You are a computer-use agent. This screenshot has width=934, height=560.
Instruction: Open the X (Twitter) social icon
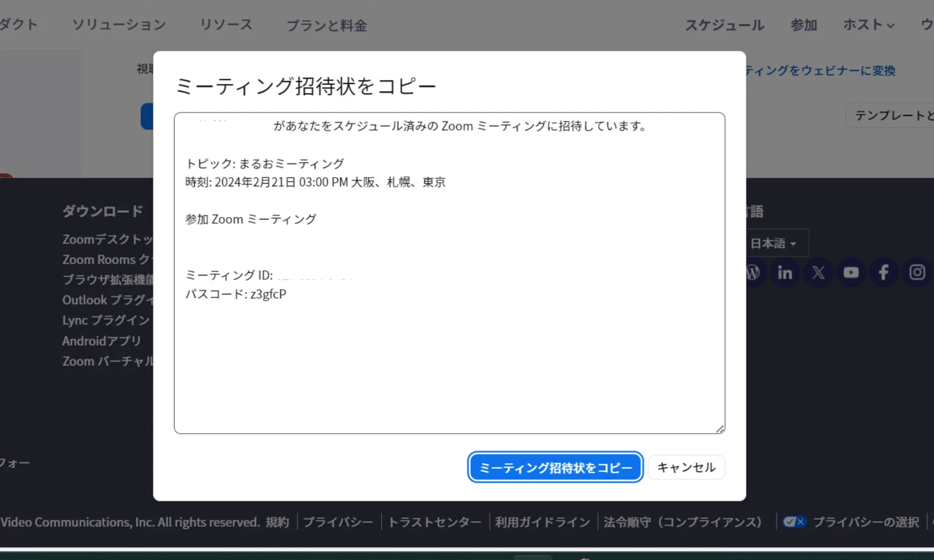818,272
